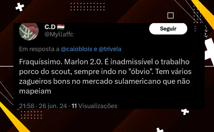This screenshot has width=214, height=132.
Task: Click the flag emoji beside C.D
Action: point(61,27)
